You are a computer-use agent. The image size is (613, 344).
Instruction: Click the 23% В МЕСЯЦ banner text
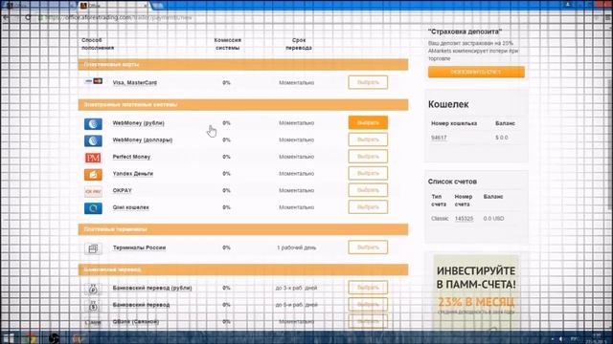[x=476, y=302]
